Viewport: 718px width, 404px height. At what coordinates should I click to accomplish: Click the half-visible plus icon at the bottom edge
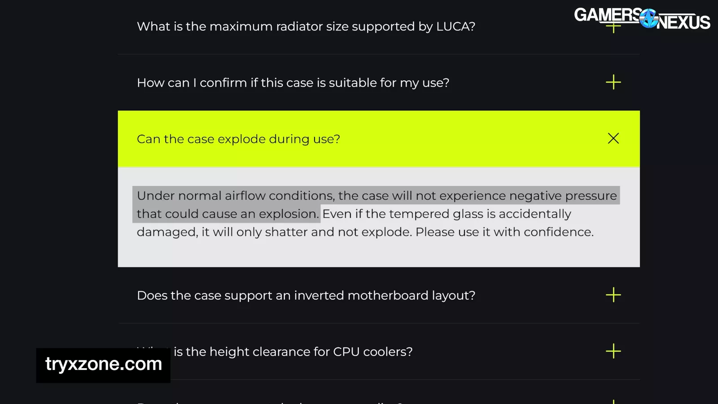click(613, 401)
